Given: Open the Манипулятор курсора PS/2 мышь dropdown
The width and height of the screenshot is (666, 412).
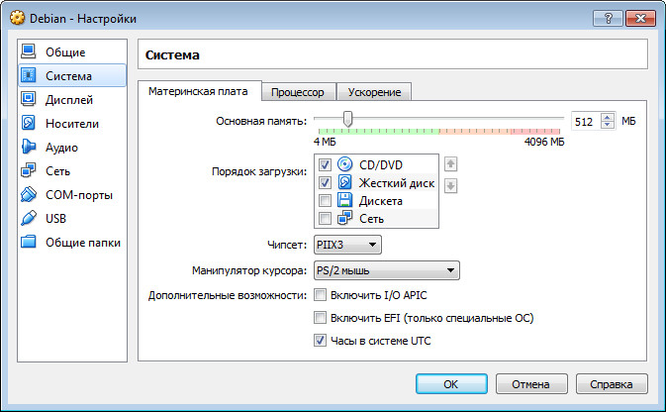Looking at the screenshot, I should point(387,270).
